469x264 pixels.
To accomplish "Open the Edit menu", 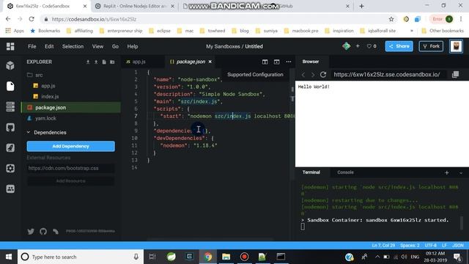I will click(x=49, y=46).
